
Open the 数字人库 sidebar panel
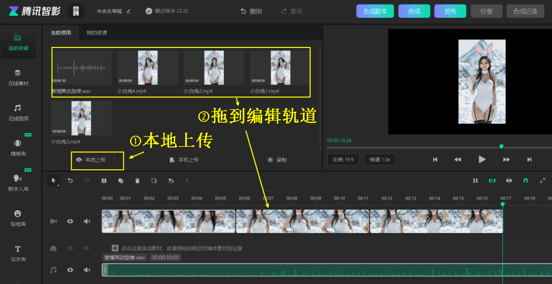(x=18, y=183)
